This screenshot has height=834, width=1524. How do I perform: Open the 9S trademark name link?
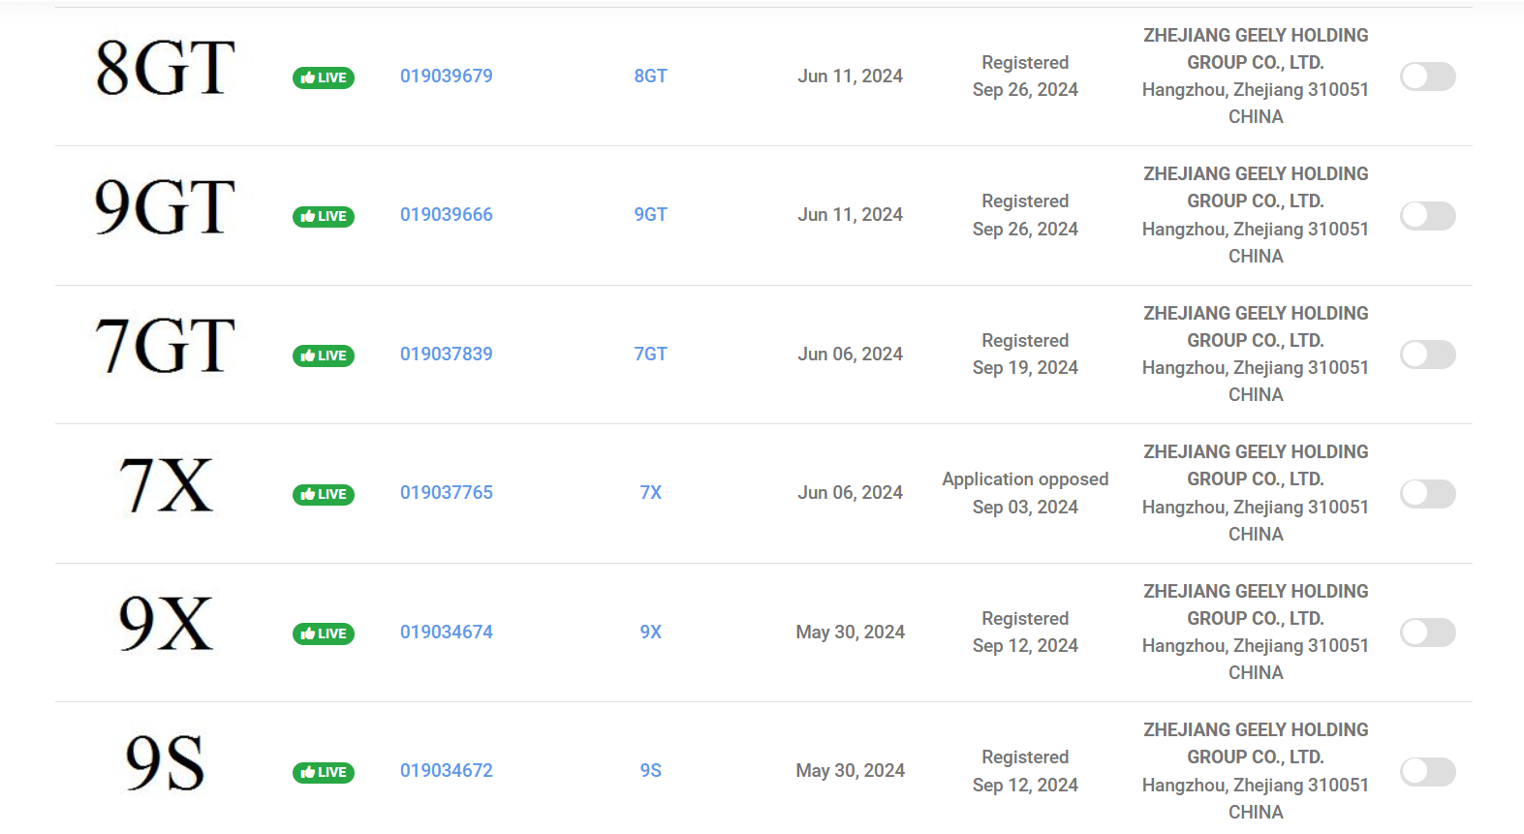(651, 770)
